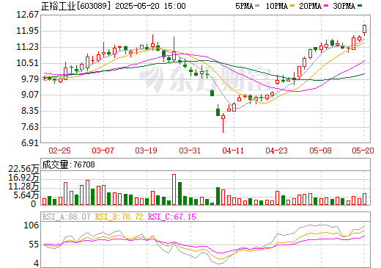Click the 东方财富 watermark logo
Viewport: 381px width, 268px height.
point(204,79)
